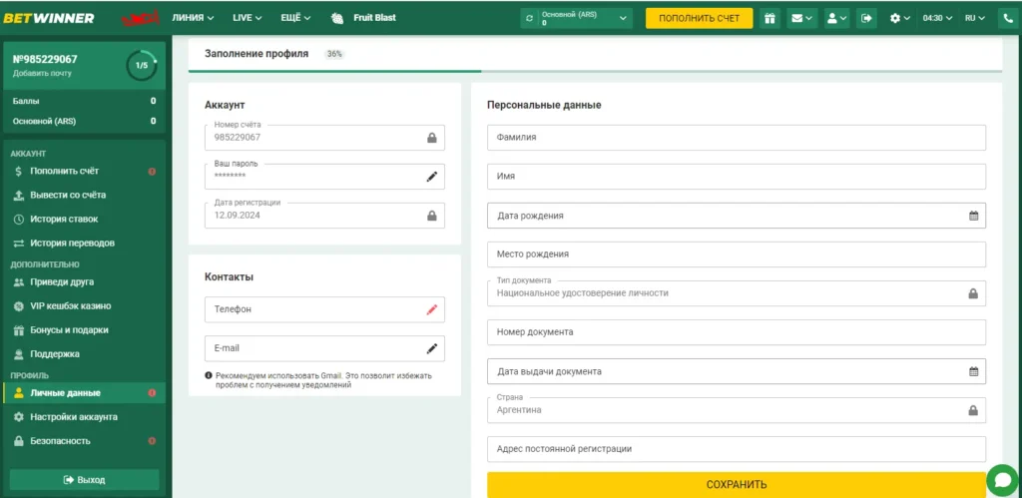
Task: Open the live chat bubble icon
Action: click(1001, 480)
